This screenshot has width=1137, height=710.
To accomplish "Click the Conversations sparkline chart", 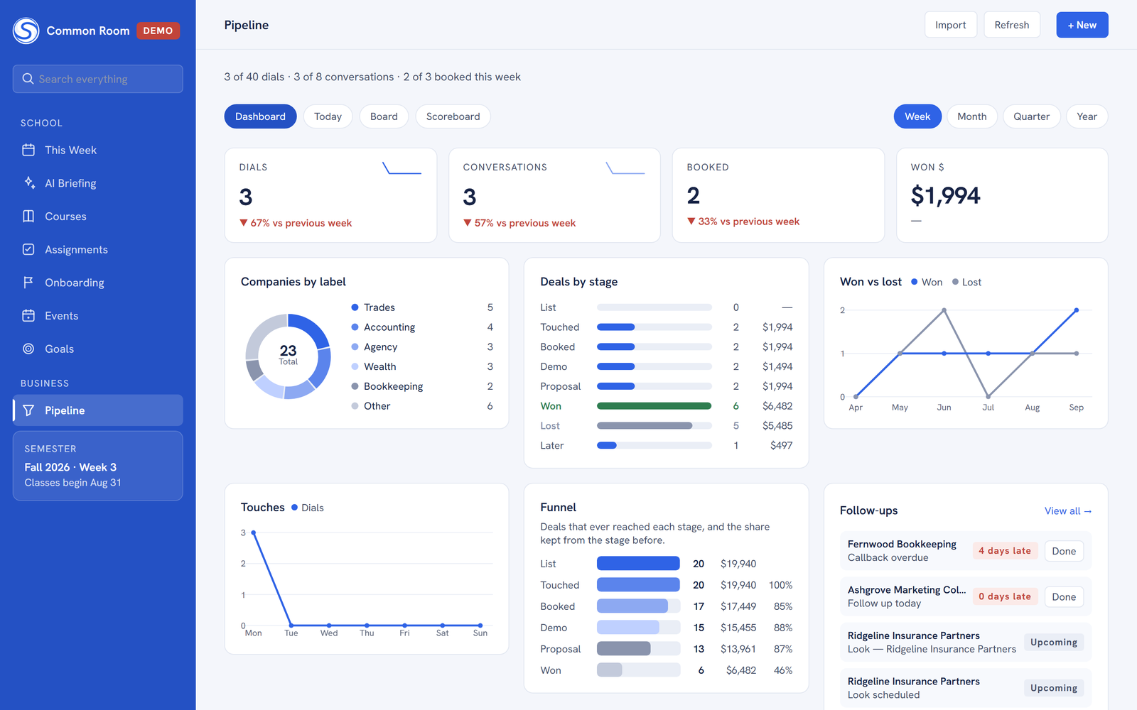I will pyautogui.click(x=625, y=168).
